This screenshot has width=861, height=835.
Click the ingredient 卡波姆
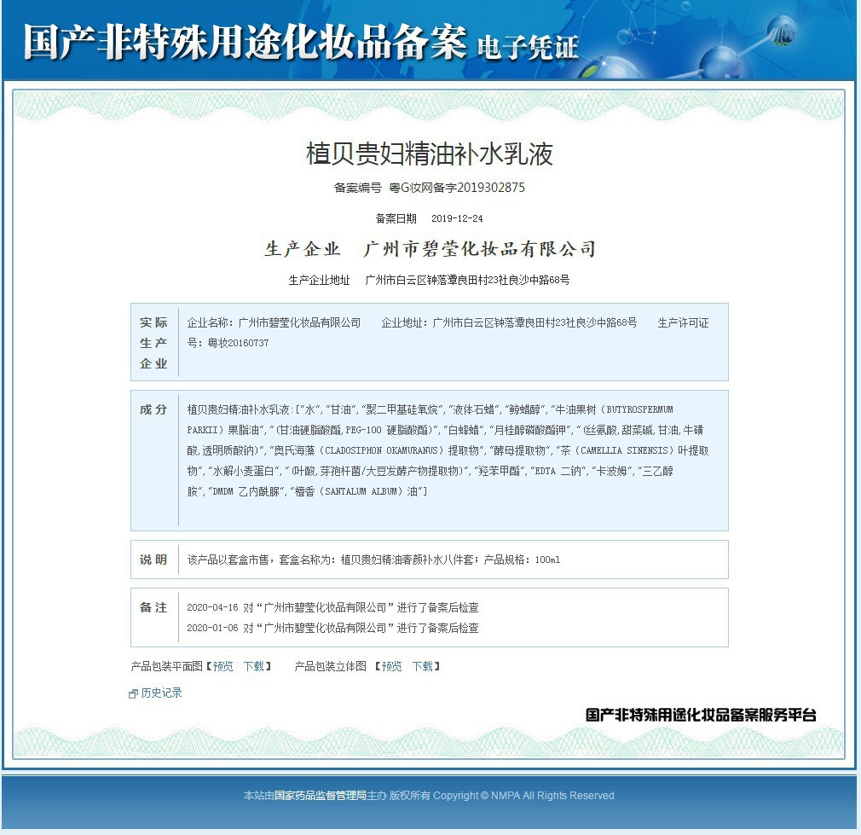click(611, 472)
